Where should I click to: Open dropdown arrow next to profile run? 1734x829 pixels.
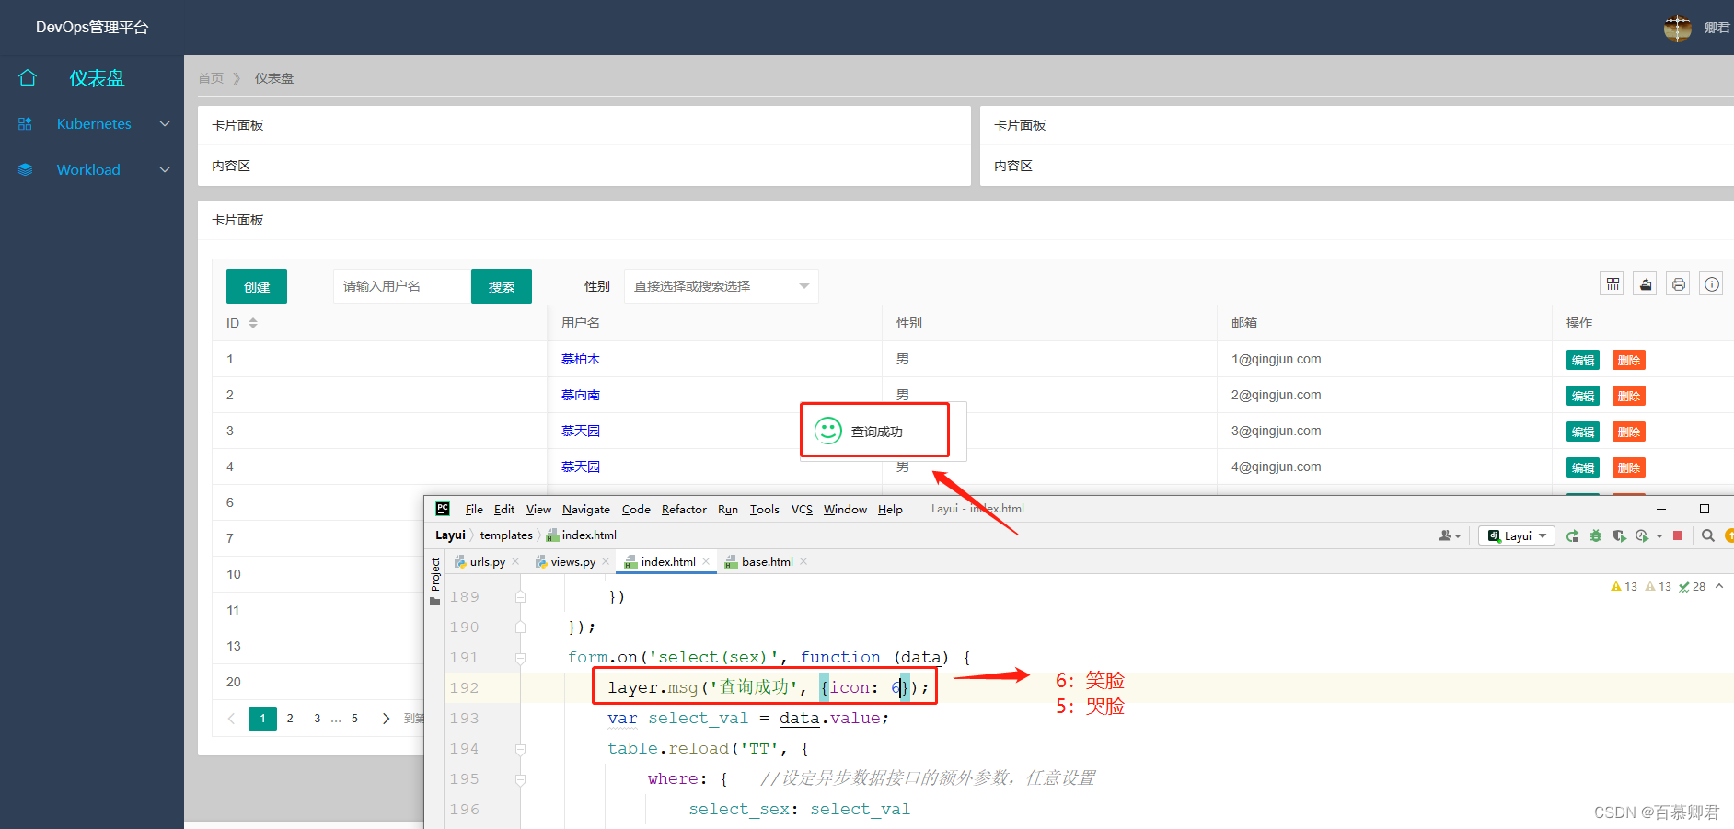pos(1659,535)
